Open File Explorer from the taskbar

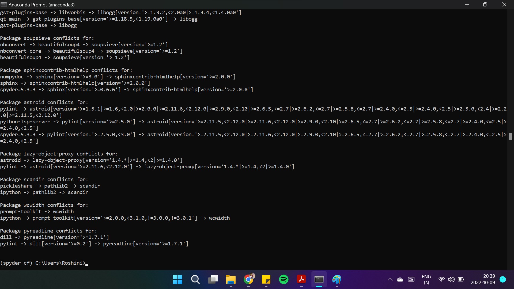230,279
